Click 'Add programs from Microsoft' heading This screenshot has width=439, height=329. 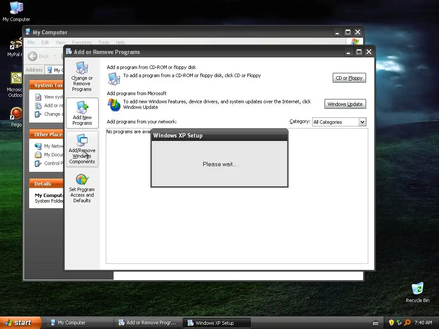137,93
